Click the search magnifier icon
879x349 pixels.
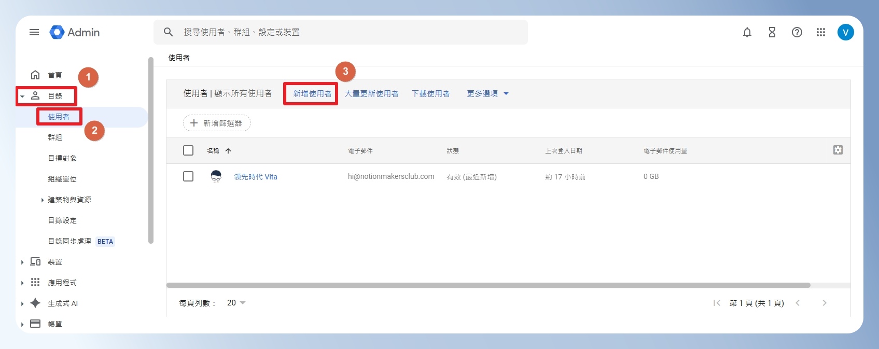pos(168,32)
